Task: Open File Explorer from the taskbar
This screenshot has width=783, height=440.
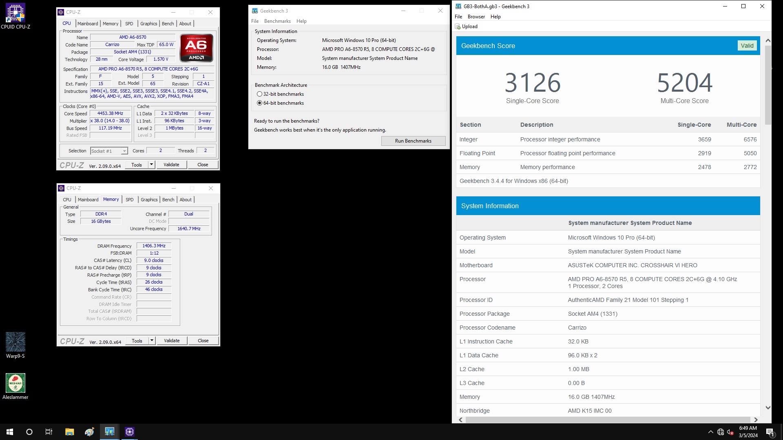Action: [x=70, y=432]
